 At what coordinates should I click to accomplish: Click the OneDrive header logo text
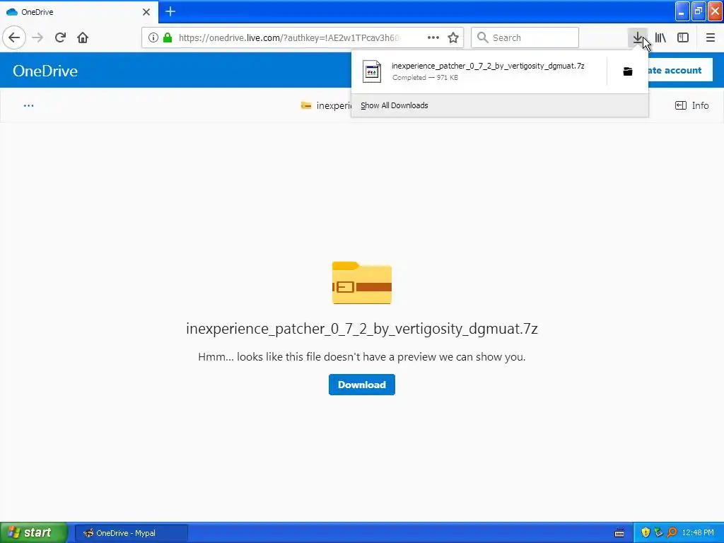click(45, 71)
